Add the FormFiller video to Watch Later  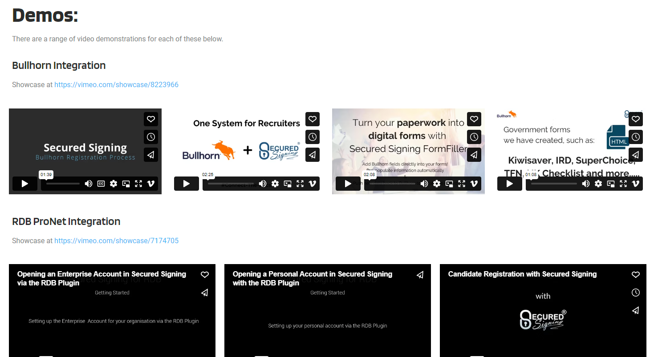(474, 137)
